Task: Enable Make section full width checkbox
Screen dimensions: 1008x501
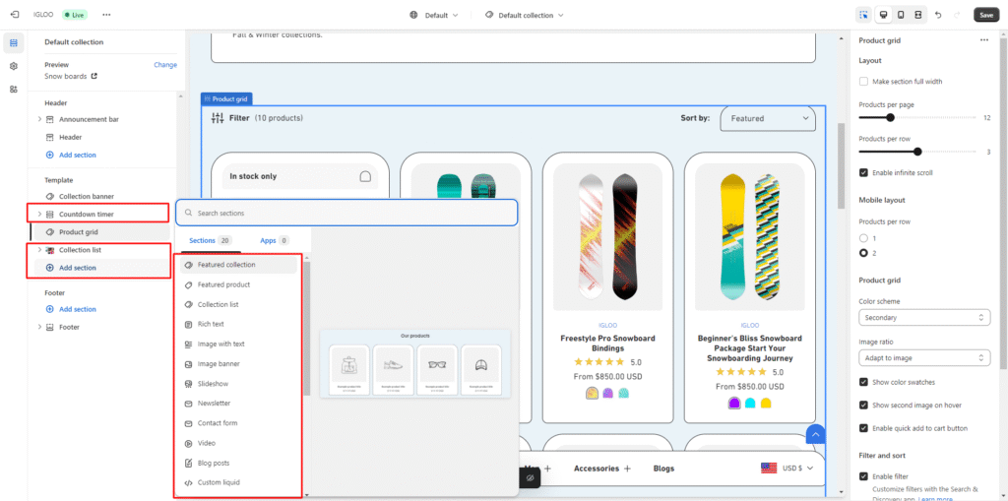Action: point(864,82)
